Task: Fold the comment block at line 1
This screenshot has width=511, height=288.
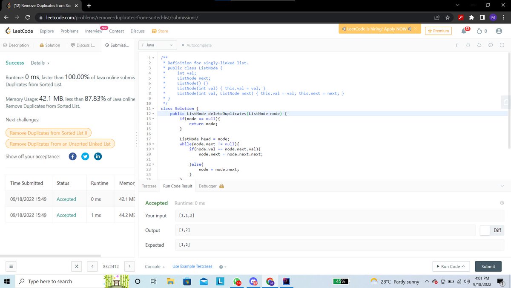Action: [153, 58]
